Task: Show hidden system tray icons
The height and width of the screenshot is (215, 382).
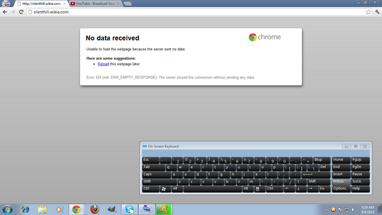Action: (x=326, y=210)
